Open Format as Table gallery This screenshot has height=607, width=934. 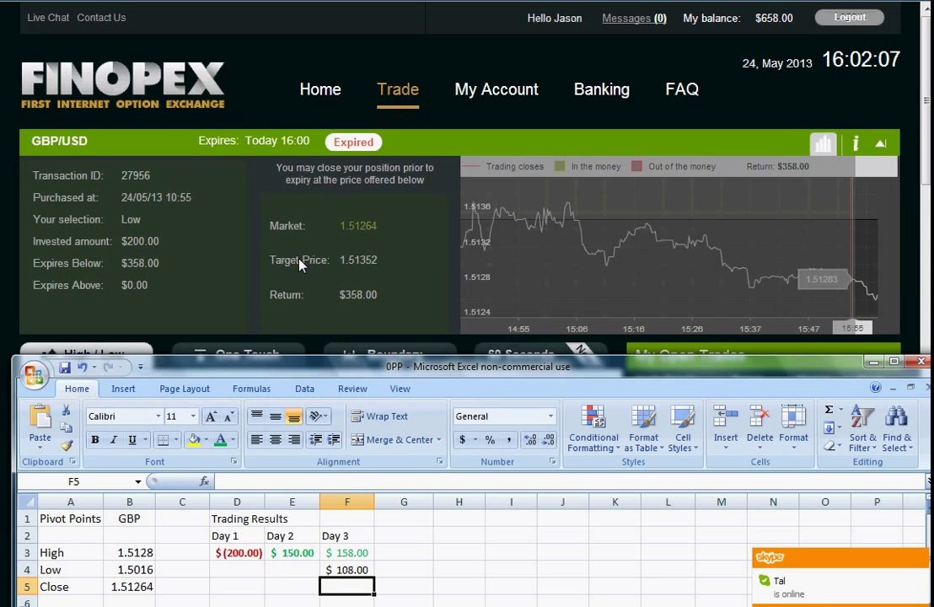click(643, 429)
